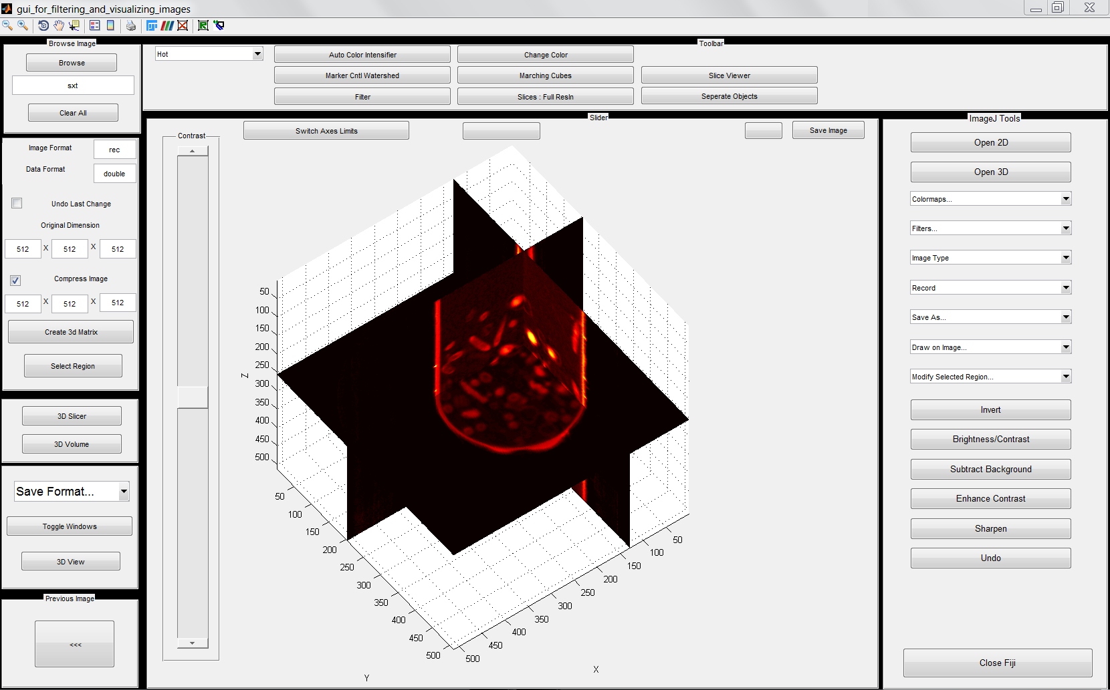
Task: Open the Image Type dropdown
Action: [x=990, y=258]
